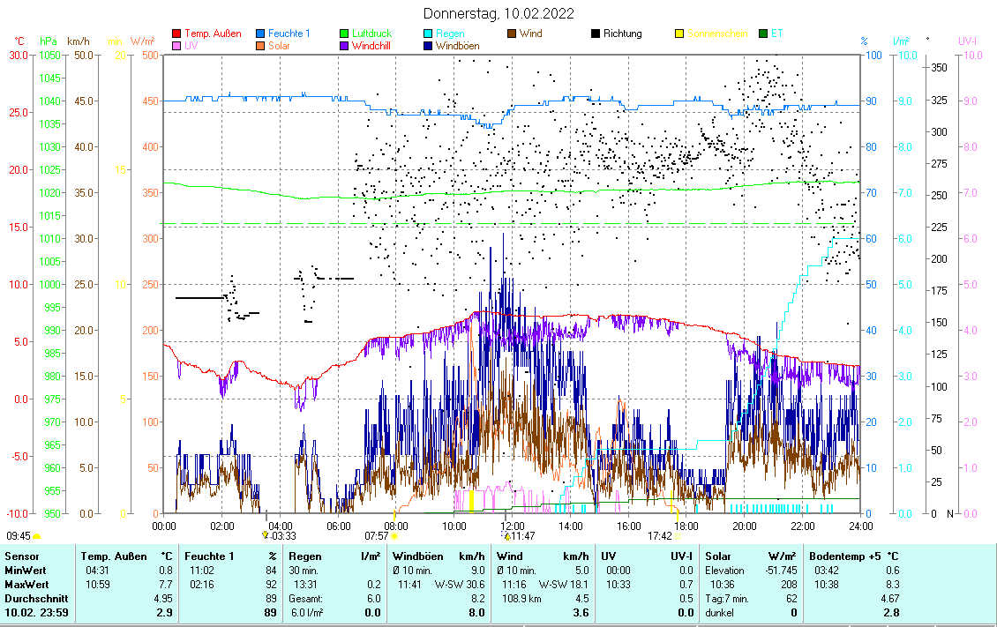
Task: Click the cyan Regen legend swatch
Action: tap(428, 34)
